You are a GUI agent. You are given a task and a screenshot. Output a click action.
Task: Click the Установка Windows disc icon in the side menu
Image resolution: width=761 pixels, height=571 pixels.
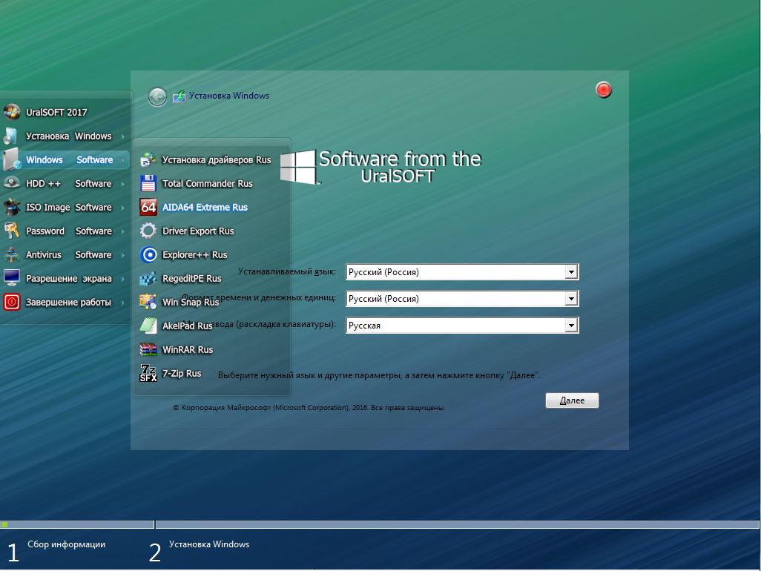pyautogui.click(x=10, y=136)
